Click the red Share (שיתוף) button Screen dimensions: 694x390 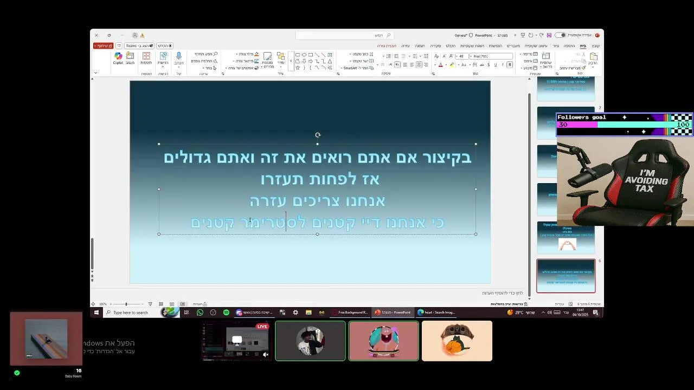pyautogui.click(x=103, y=45)
